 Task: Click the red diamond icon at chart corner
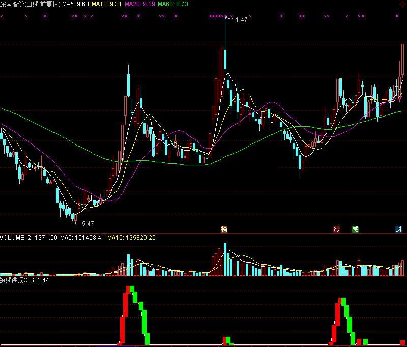402,5
